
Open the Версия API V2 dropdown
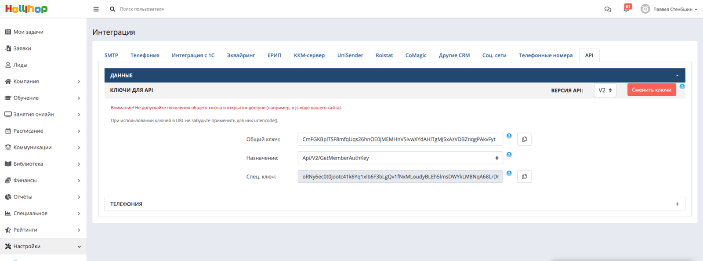coord(605,90)
